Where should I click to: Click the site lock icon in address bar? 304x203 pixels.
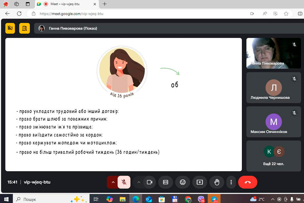[x=33, y=14]
